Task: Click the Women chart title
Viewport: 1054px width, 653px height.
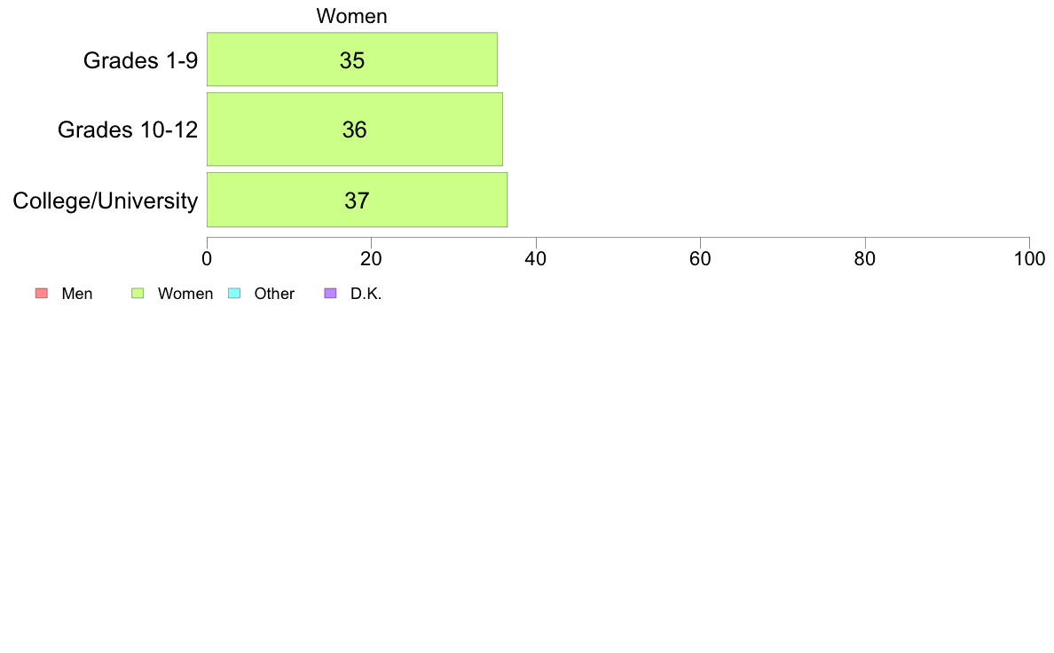Action: pyautogui.click(x=351, y=16)
